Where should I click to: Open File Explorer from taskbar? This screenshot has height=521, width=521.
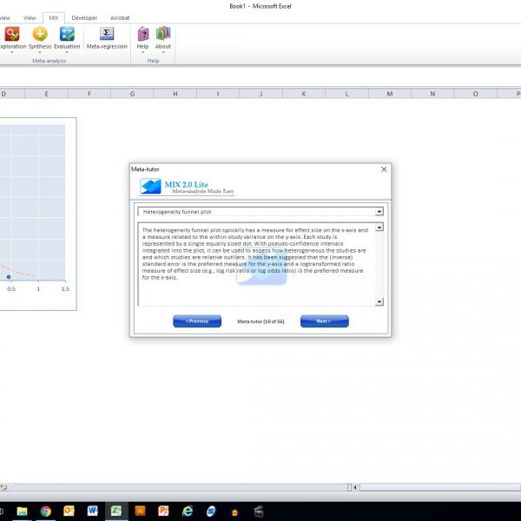click(x=22, y=511)
